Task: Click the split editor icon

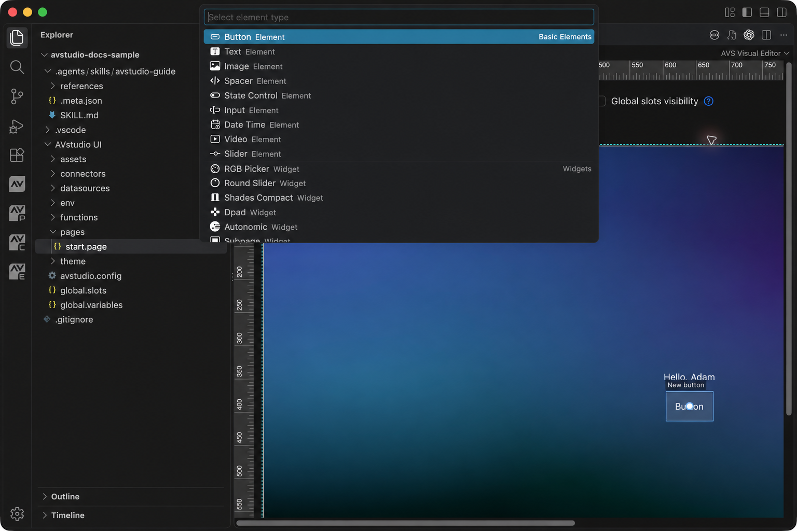Action: pos(766,35)
